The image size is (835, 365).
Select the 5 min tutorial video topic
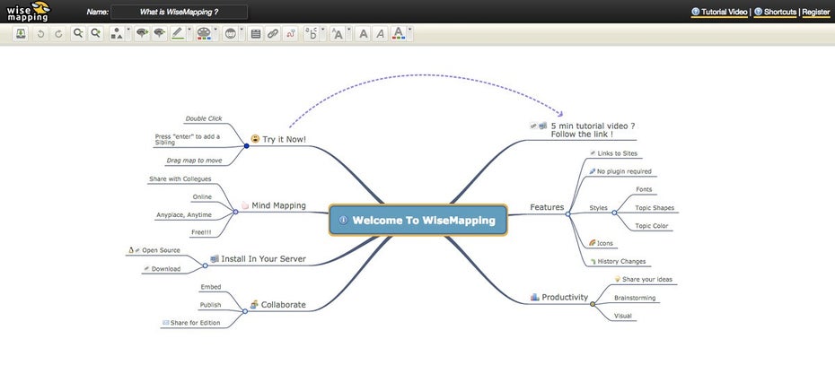coord(593,130)
